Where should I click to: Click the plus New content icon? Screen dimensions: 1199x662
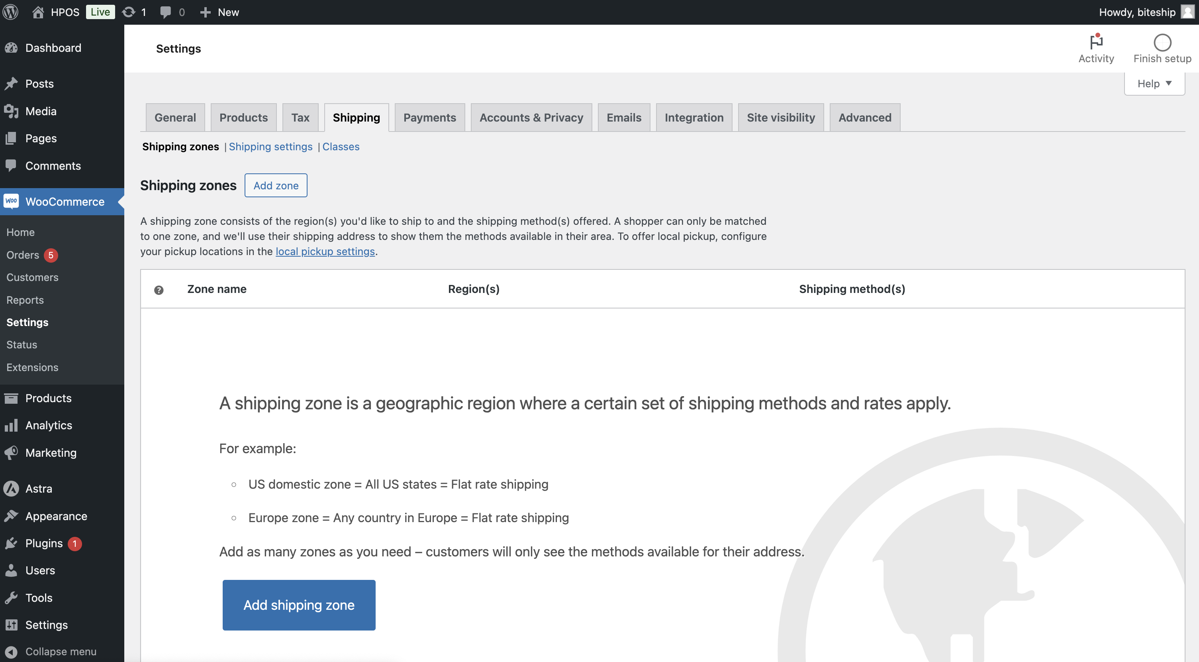(205, 12)
